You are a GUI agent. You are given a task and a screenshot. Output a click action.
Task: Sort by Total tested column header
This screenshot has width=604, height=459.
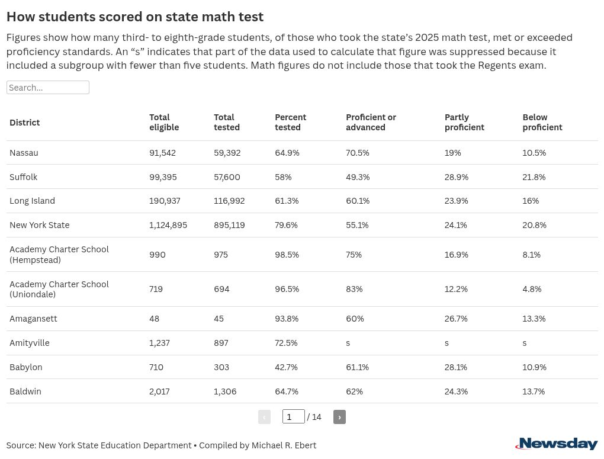(227, 122)
